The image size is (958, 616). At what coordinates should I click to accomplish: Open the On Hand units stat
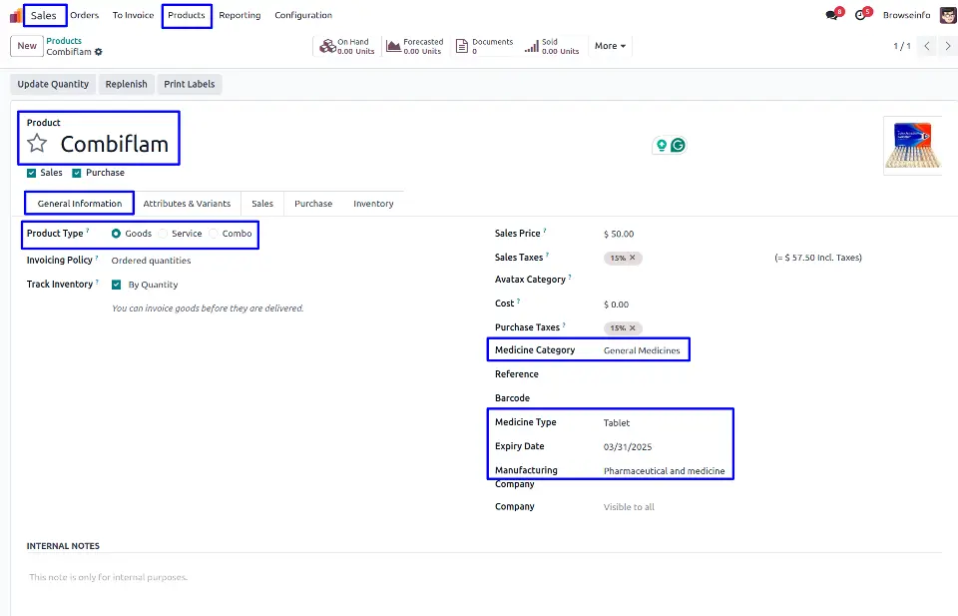pyautogui.click(x=347, y=47)
